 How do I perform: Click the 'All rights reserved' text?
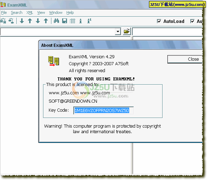(87, 71)
